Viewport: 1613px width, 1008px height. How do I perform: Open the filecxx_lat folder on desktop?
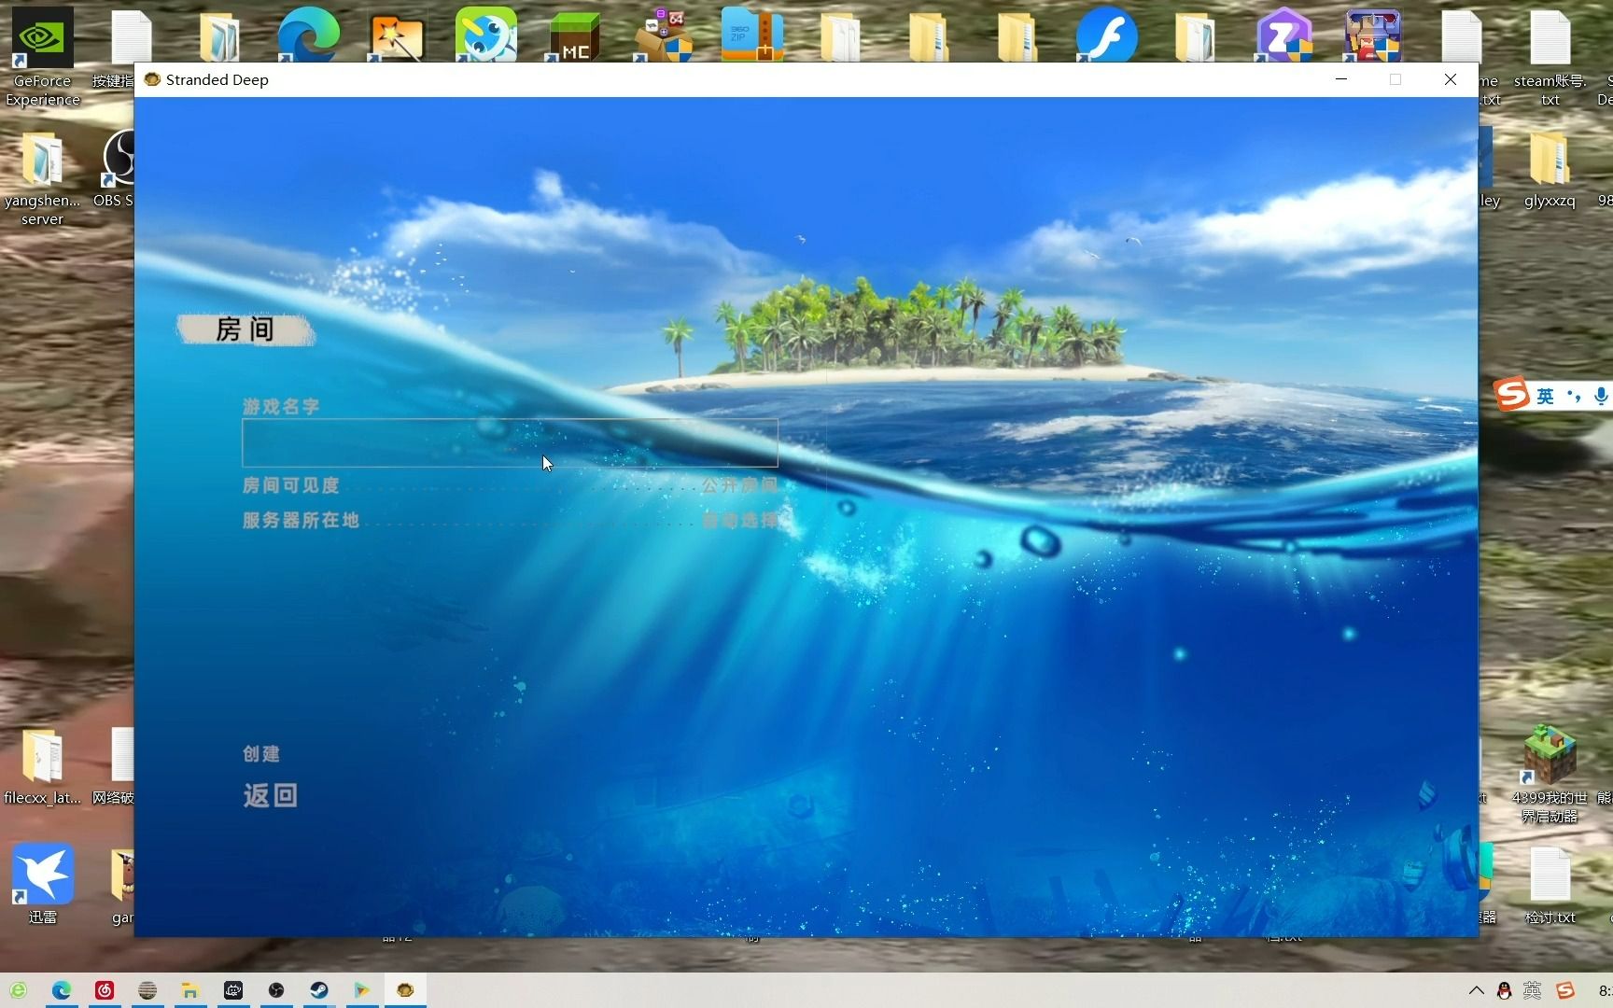point(42,767)
